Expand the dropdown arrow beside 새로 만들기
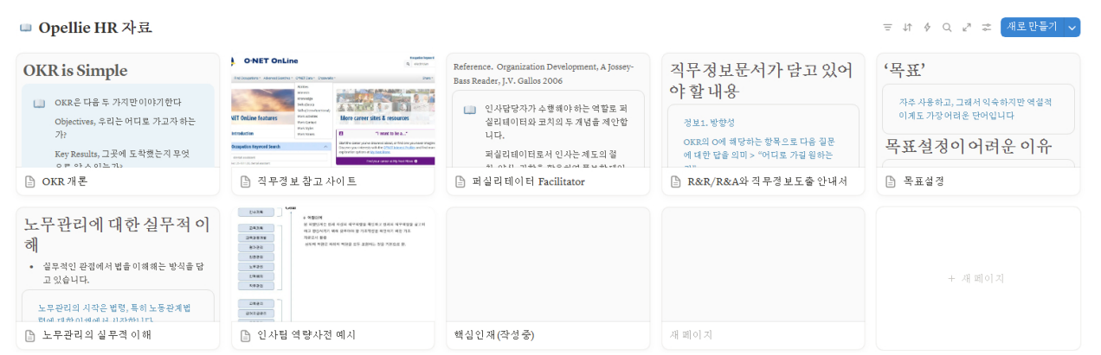The width and height of the screenshot is (1101, 355). 1072,28
